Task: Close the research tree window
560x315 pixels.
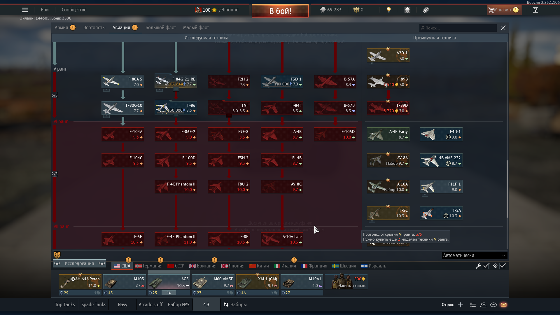Action: pyautogui.click(x=503, y=28)
